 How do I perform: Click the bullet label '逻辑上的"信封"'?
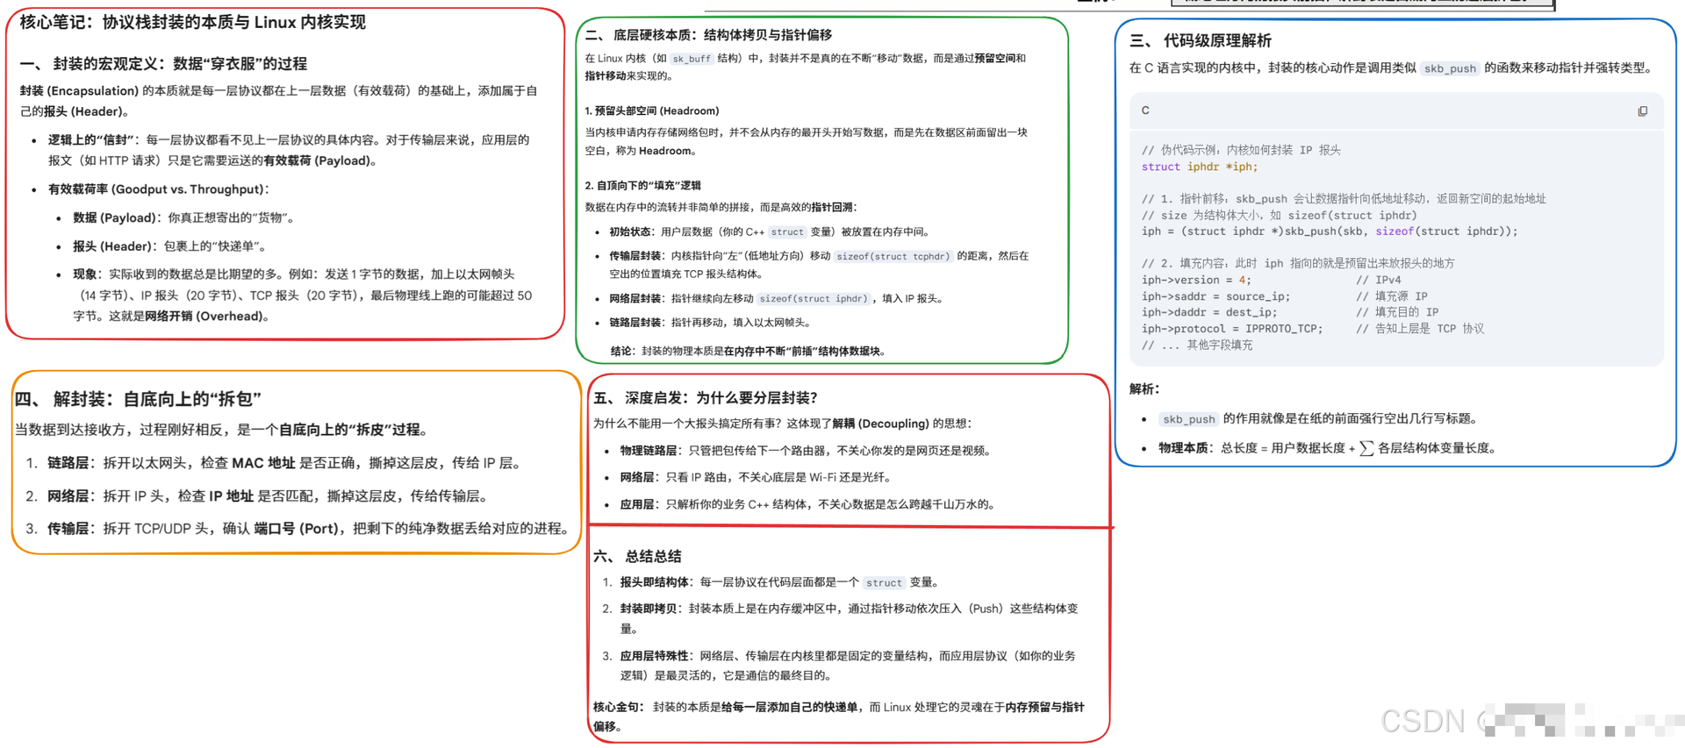click(92, 140)
